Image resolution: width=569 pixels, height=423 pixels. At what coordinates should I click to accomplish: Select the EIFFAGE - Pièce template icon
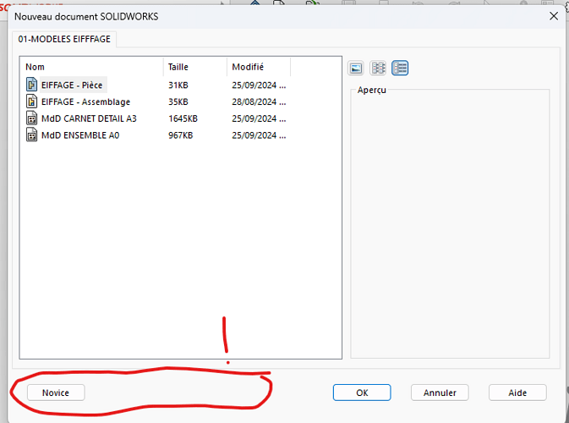(x=31, y=85)
